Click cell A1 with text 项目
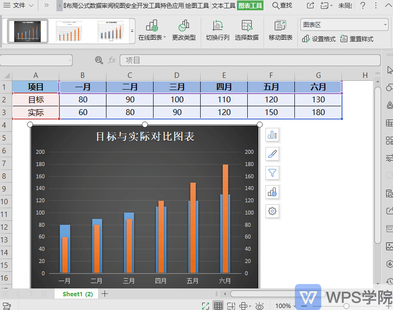Viewport: 393px width, 310px height. point(36,87)
